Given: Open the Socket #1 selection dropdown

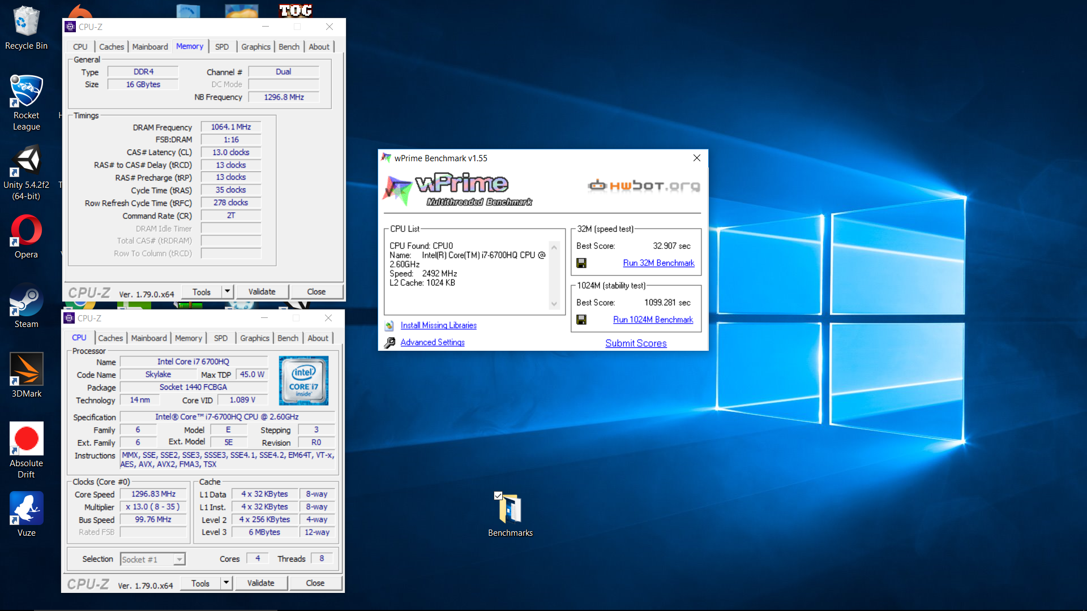Looking at the screenshot, I should (x=179, y=560).
